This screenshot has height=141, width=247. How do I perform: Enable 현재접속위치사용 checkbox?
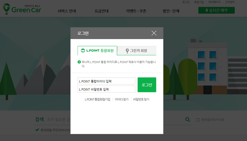198,120
